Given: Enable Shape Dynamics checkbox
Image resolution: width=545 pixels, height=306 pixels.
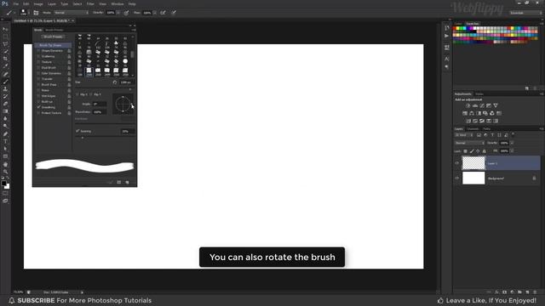Looking at the screenshot, I should tap(38, 51).
